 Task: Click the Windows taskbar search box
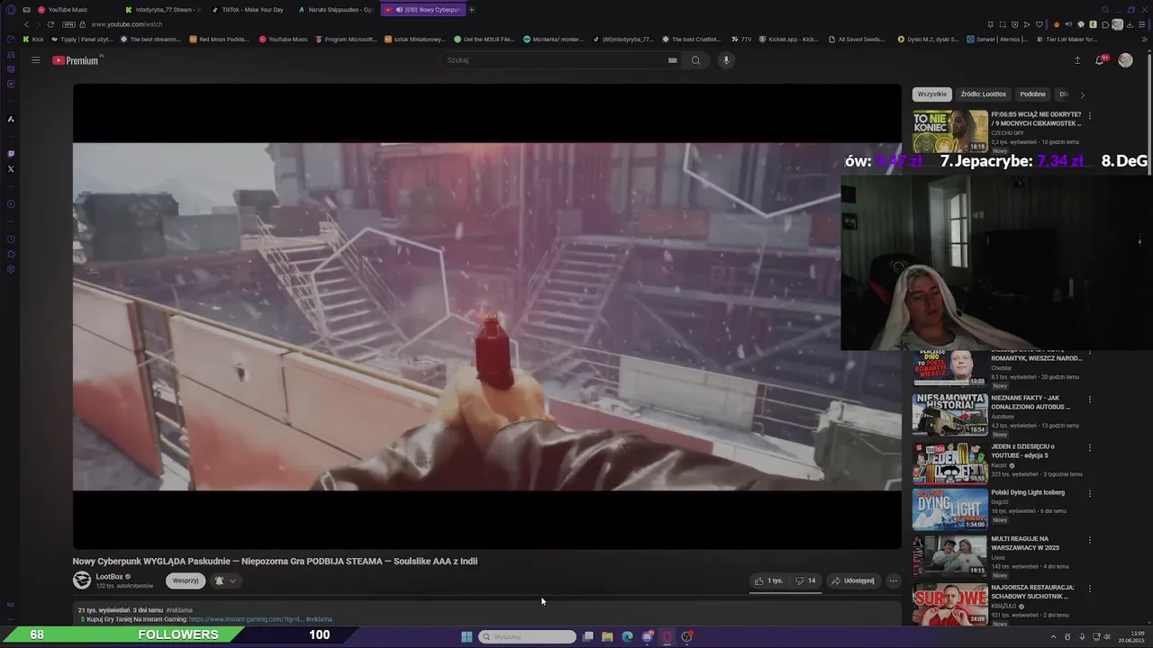528,637
